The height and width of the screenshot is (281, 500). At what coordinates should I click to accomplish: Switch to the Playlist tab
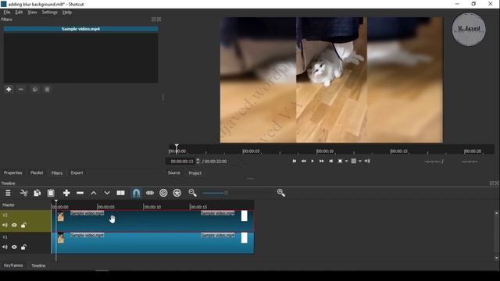(x=37, y=173)
